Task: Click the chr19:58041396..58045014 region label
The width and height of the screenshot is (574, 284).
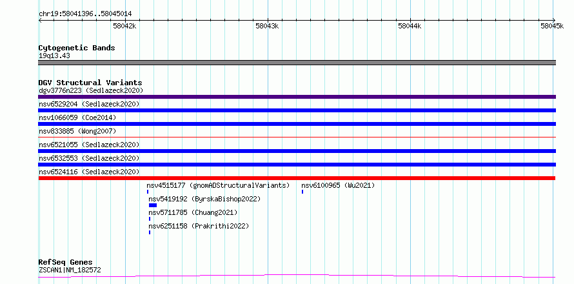Action: [x=85, y=14]
